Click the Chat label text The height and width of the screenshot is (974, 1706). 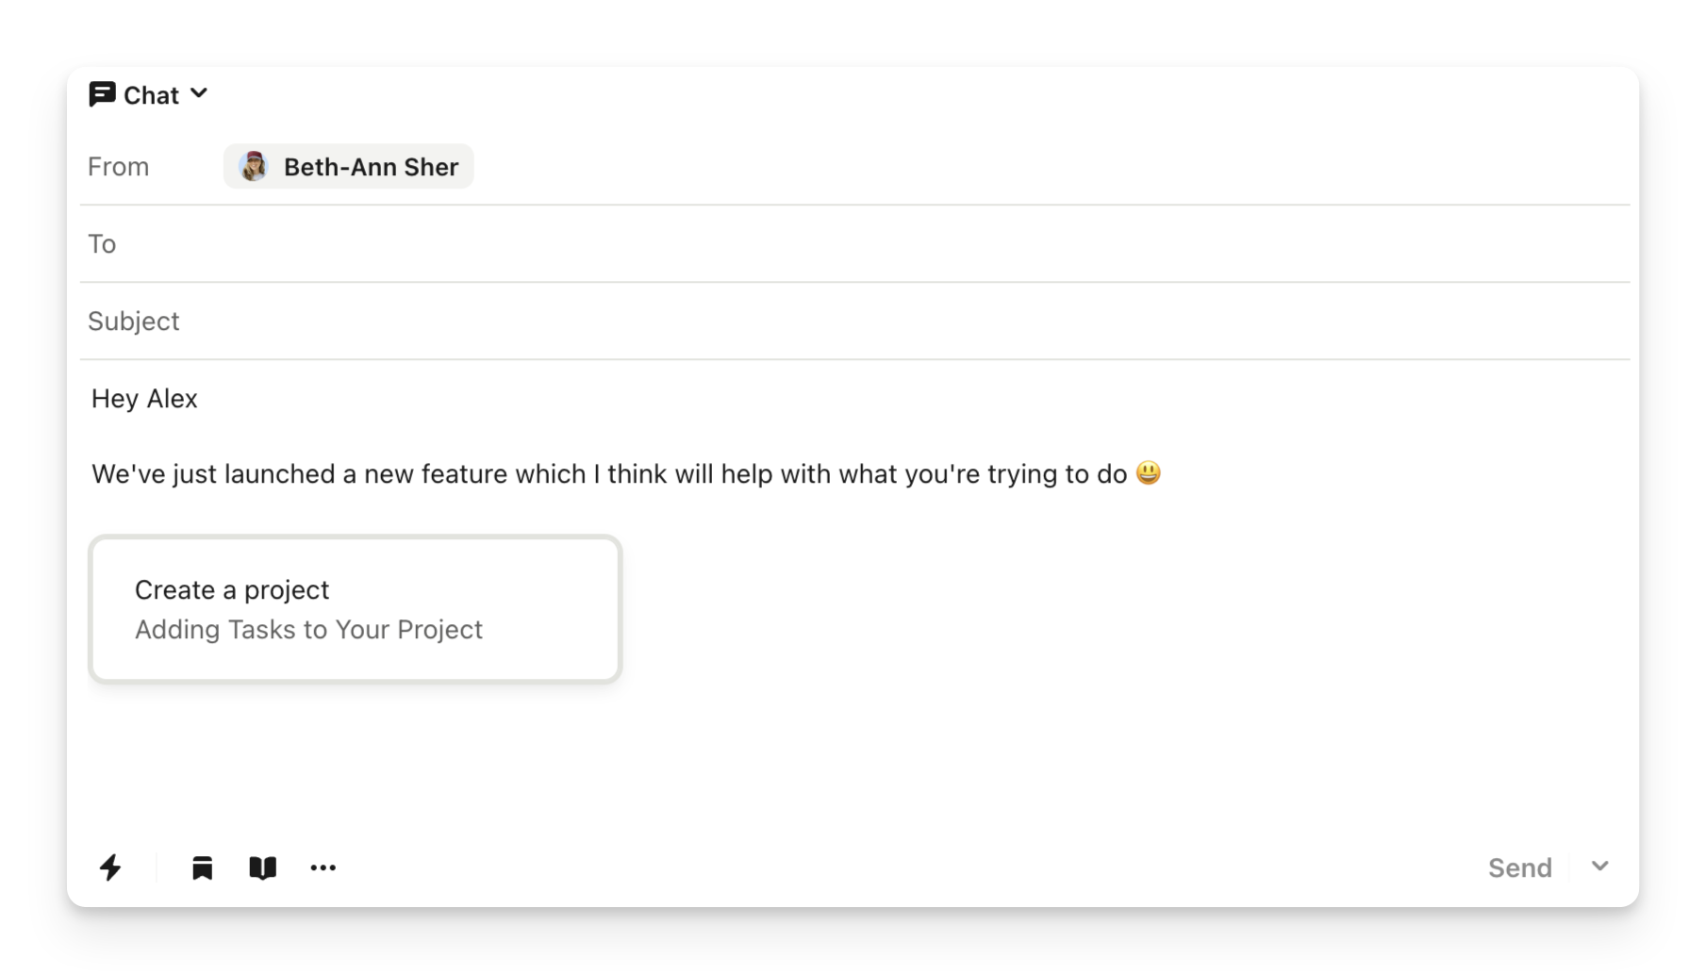[x=151, y=95]
